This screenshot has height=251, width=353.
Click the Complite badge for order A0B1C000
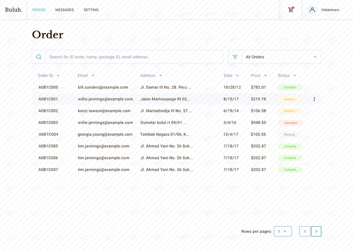(x=290, y=87)
